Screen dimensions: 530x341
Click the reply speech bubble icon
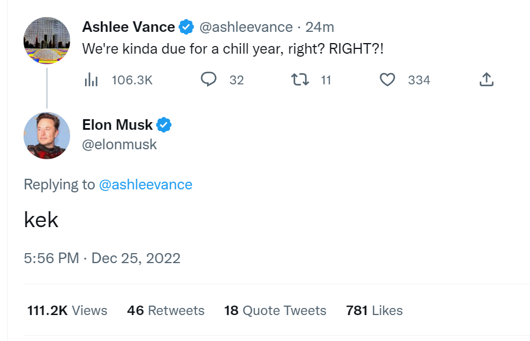tap(208, 80)
